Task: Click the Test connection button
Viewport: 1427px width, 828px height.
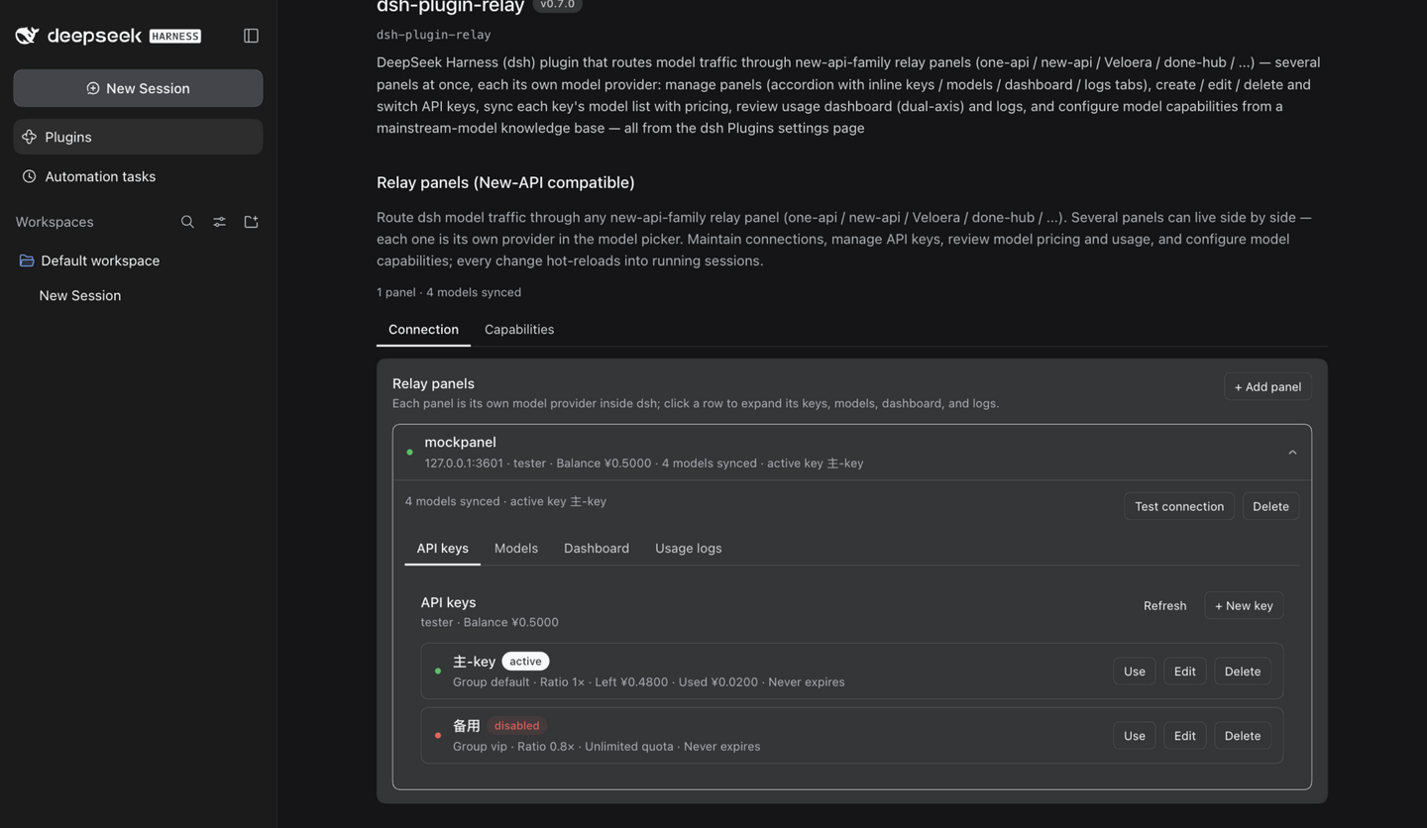Action: coord(1179,506)
